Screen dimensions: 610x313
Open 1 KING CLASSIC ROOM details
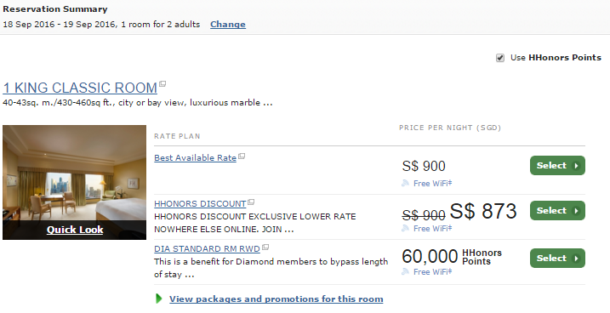[80, 88]
